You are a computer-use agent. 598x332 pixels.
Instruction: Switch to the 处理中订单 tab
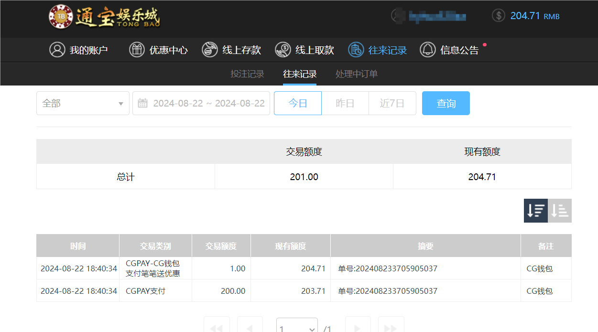coord(356,74)
